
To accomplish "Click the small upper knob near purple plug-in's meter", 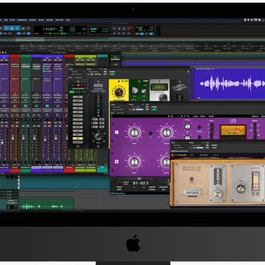I will 187,127.
